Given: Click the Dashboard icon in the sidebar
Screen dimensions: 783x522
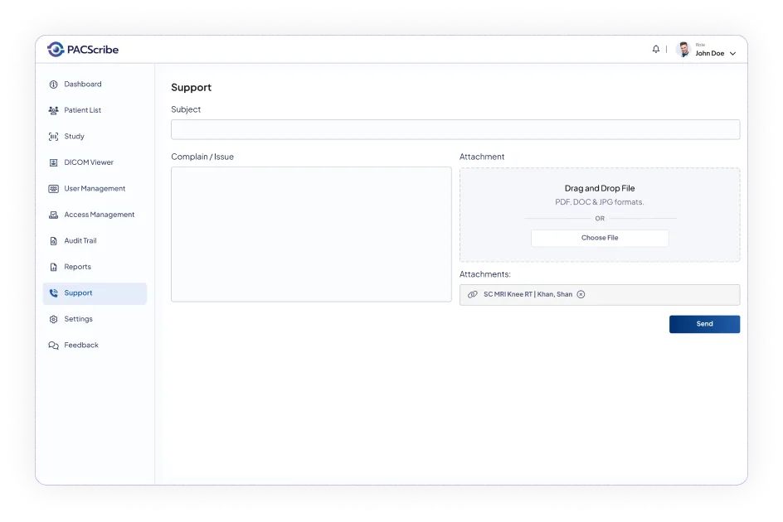Looking at the screenshot, I should (54, 84).
